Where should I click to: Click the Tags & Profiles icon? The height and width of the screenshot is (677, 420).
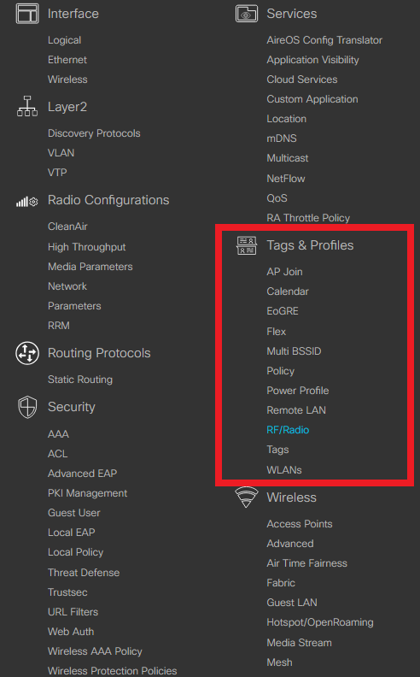(247, 245)
